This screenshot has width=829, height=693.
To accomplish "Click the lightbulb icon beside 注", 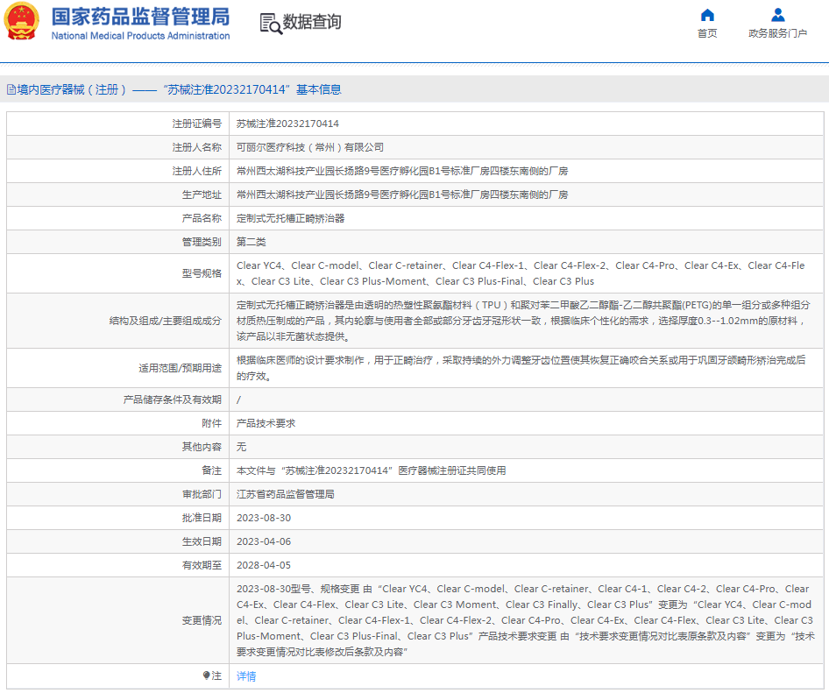I will coord(206,675).
